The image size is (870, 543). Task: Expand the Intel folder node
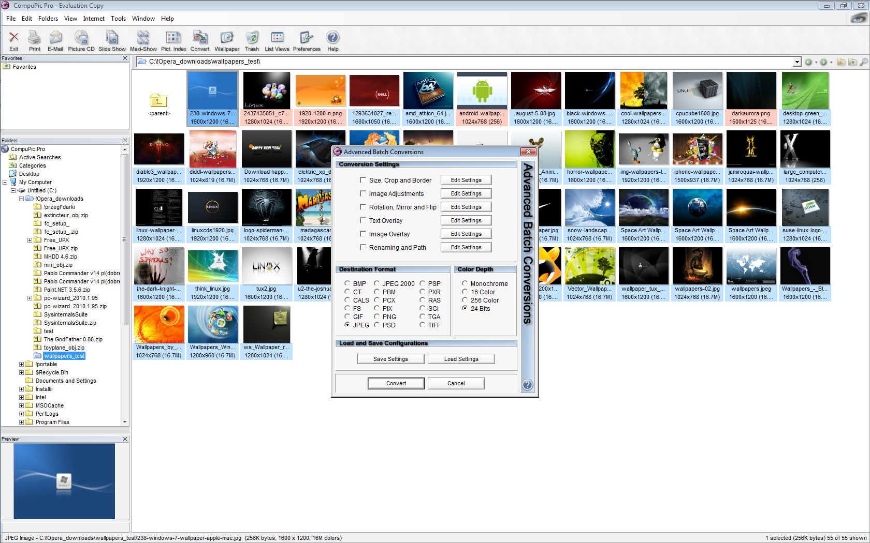coord(22,397)
